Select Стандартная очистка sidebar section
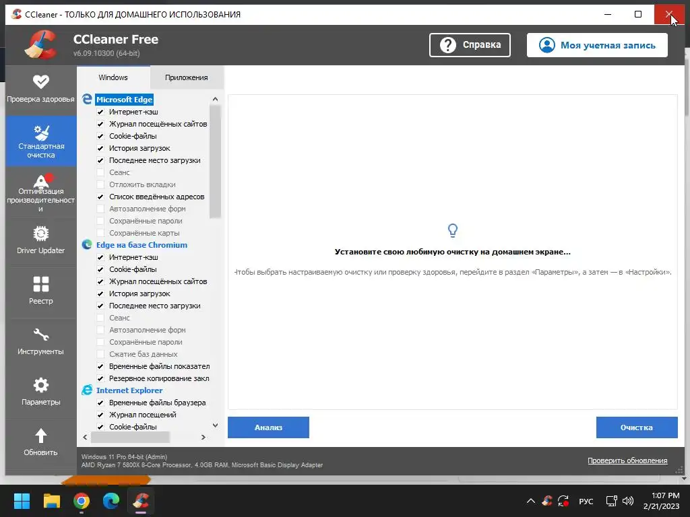Image resolution: width=690 pixels, height=517 pixels. pos(40,141)
